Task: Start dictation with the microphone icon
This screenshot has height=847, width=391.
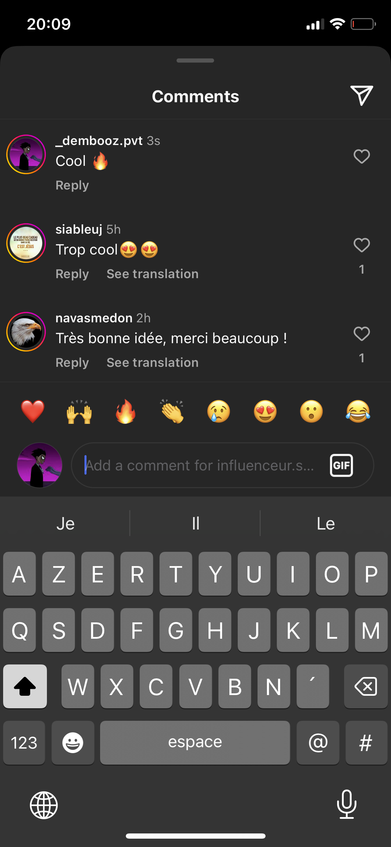Action: (347, 804)
